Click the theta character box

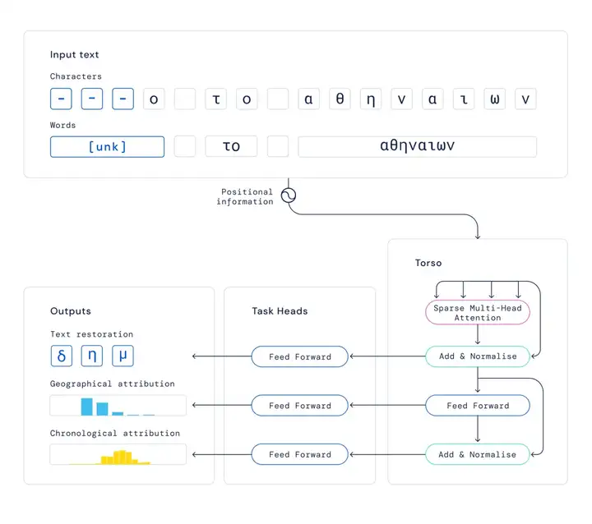tap(340, 99)
